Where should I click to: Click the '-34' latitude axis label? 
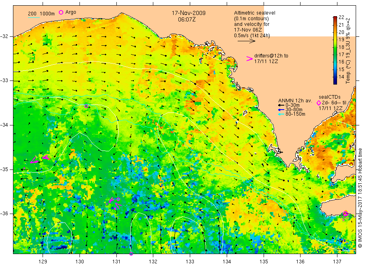pos(4,125)
